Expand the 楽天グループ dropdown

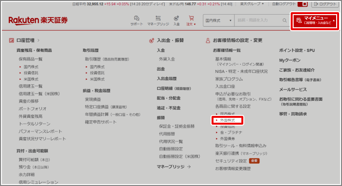pyautogui.click(x=252, y=4)
